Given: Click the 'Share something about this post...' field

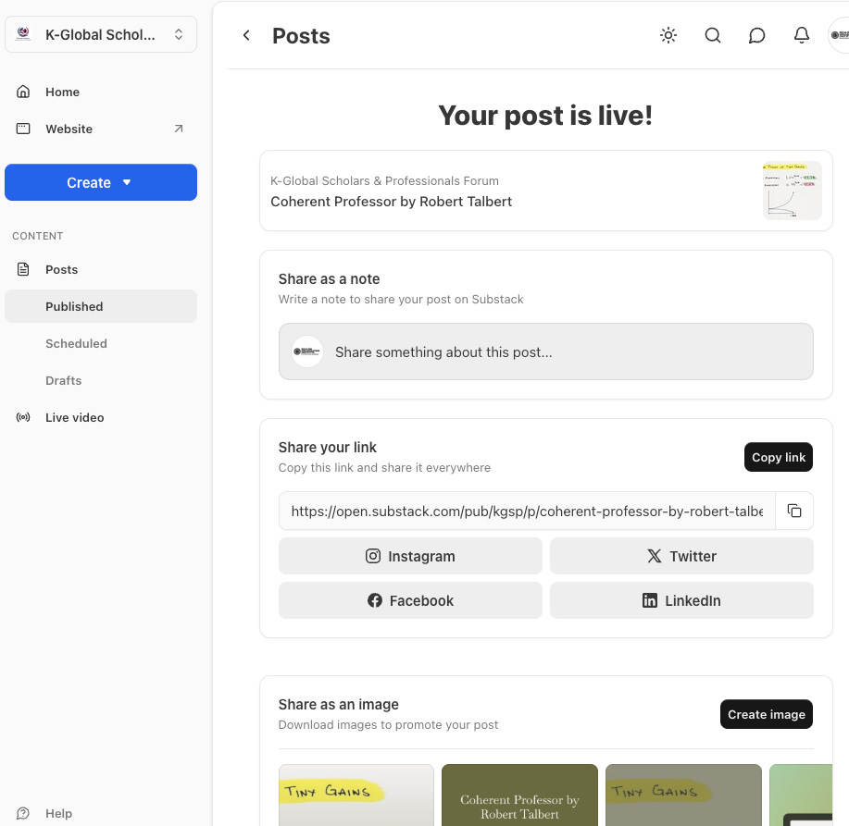Looking at the screenshot, I should [546, 351].
